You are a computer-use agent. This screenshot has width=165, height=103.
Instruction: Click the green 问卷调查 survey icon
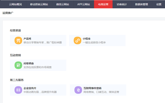pos(18,65)
